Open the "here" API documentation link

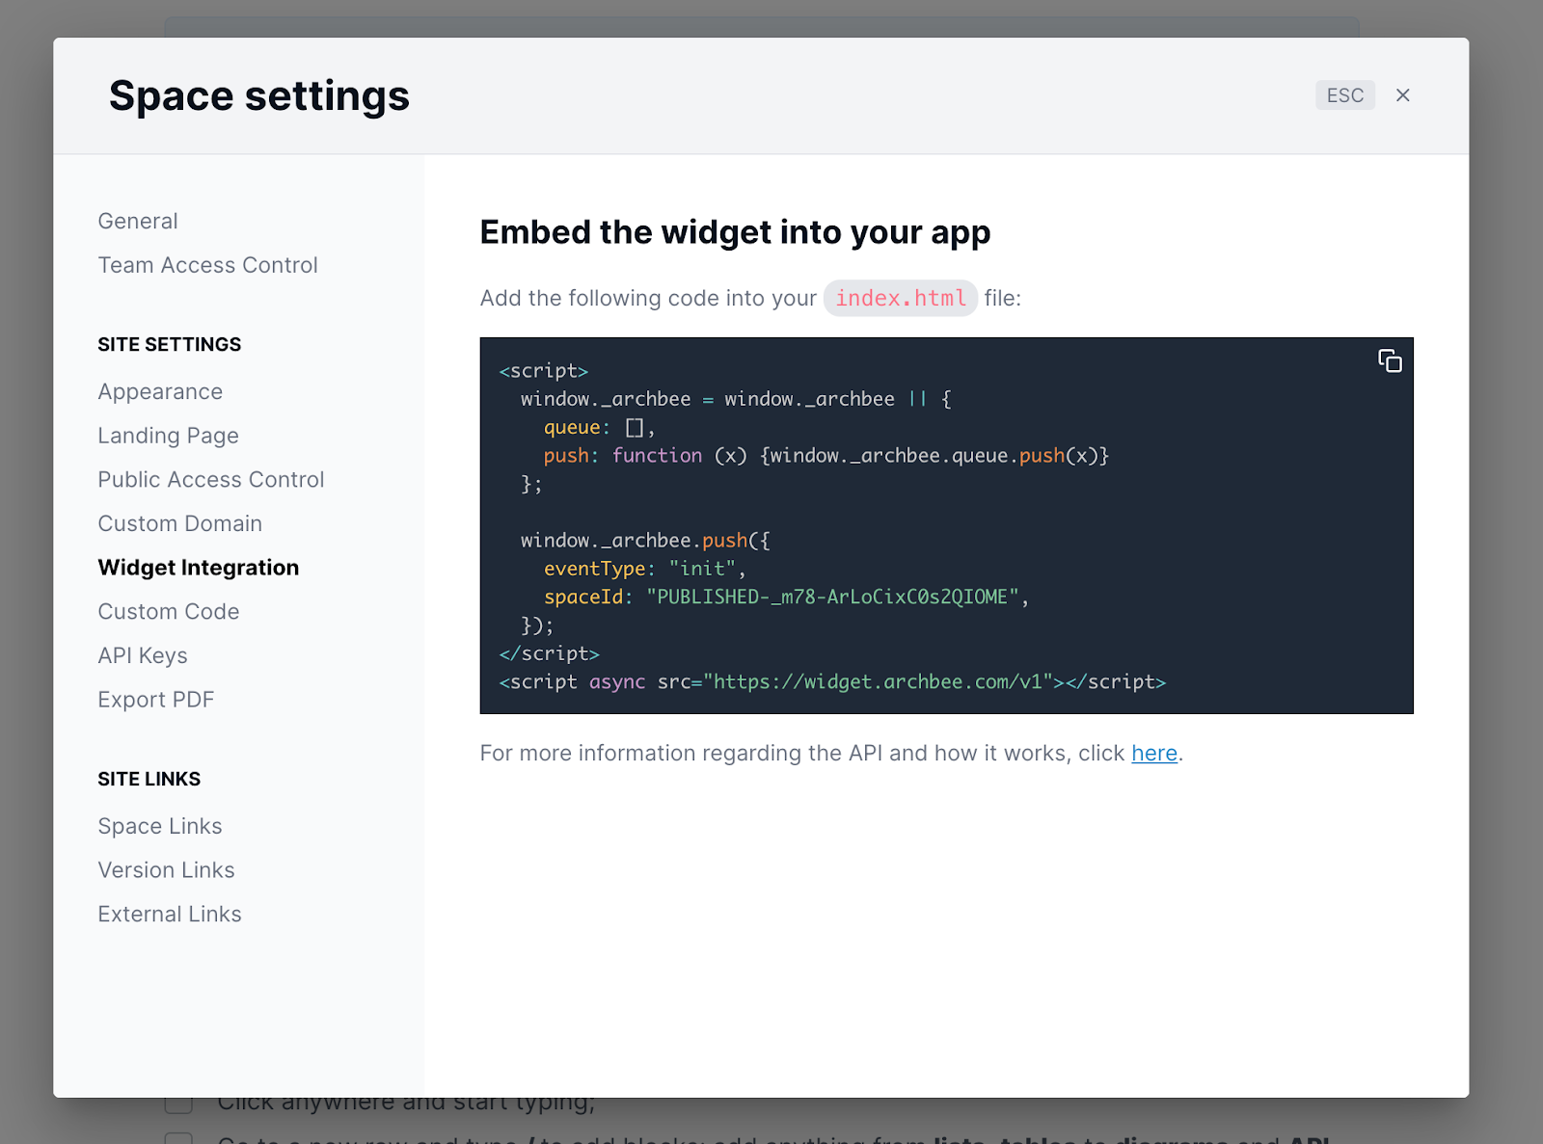point(1153,753)
